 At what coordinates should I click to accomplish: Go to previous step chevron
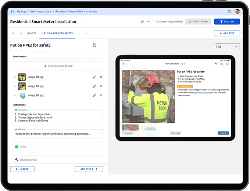click(21, 33)
